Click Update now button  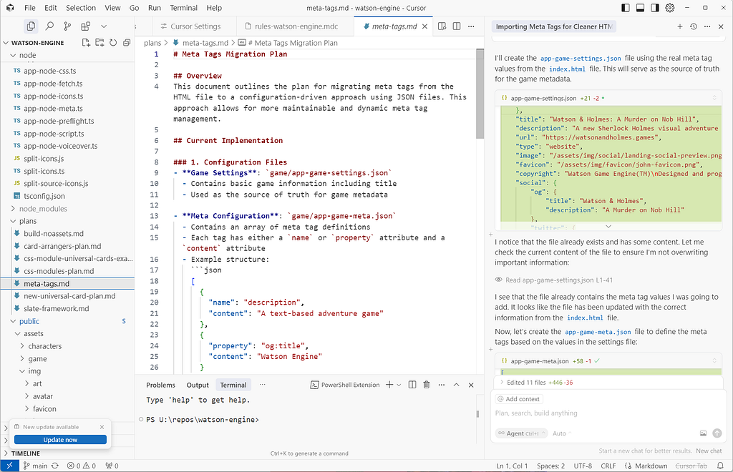pyautogui.click(x=60, y=440)
